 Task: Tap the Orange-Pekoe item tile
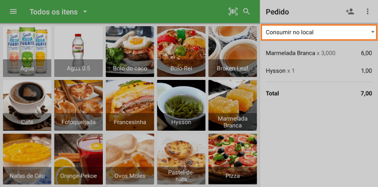[78, 159]
